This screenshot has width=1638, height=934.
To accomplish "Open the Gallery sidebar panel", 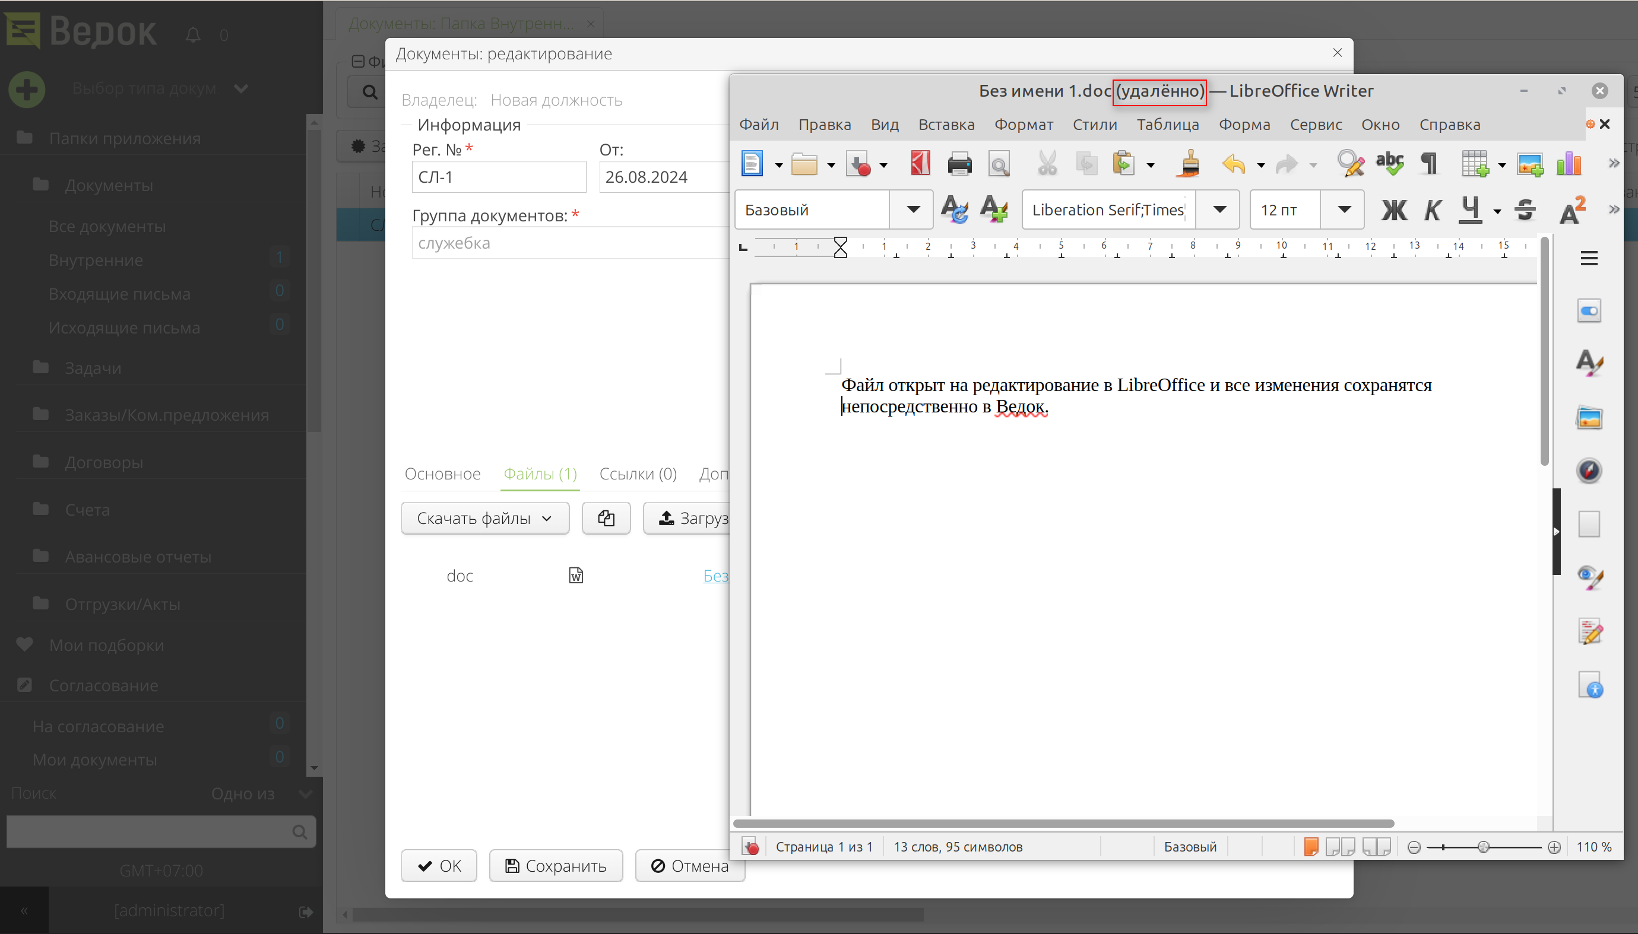I will point(1591,417).
